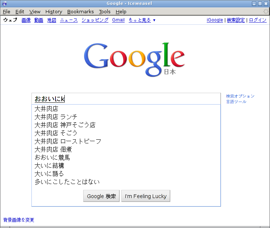The width and height of the screenshot is (270, 228).
Task: Select suggestion 大井肉店 ローストビーフ
Action: (126, 141)
